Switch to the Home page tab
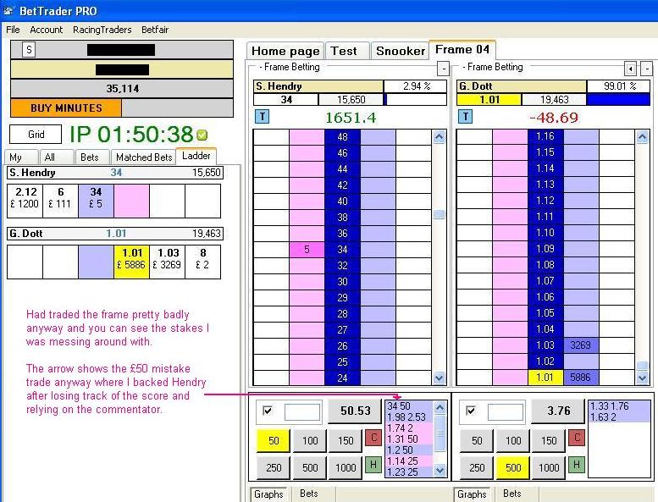The width and height of the screenshot is (658, 502). 285,51
